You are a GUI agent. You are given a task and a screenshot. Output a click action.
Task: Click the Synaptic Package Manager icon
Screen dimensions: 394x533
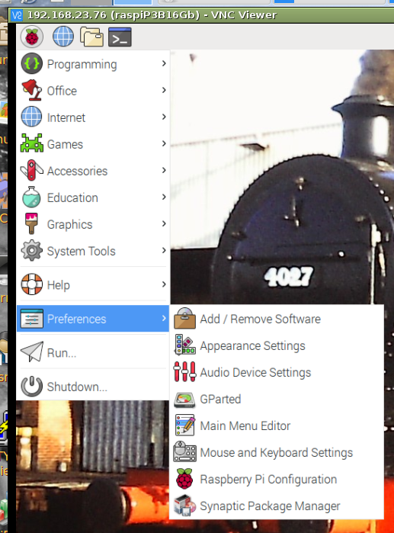tap(184, 506)
